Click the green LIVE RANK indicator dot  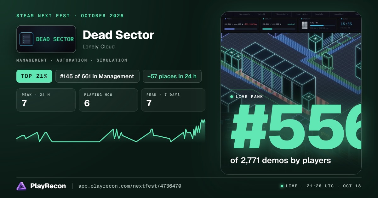tap(232, 97)
